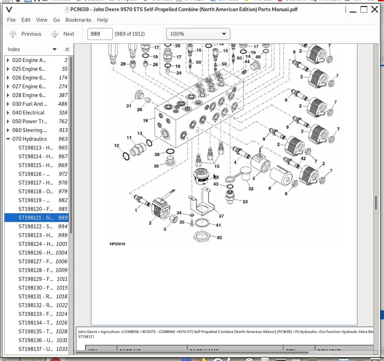Screen dimensions: 384x361
Task: Click the Previous button label
Action: pyautogui.click(x=32, y=34)
